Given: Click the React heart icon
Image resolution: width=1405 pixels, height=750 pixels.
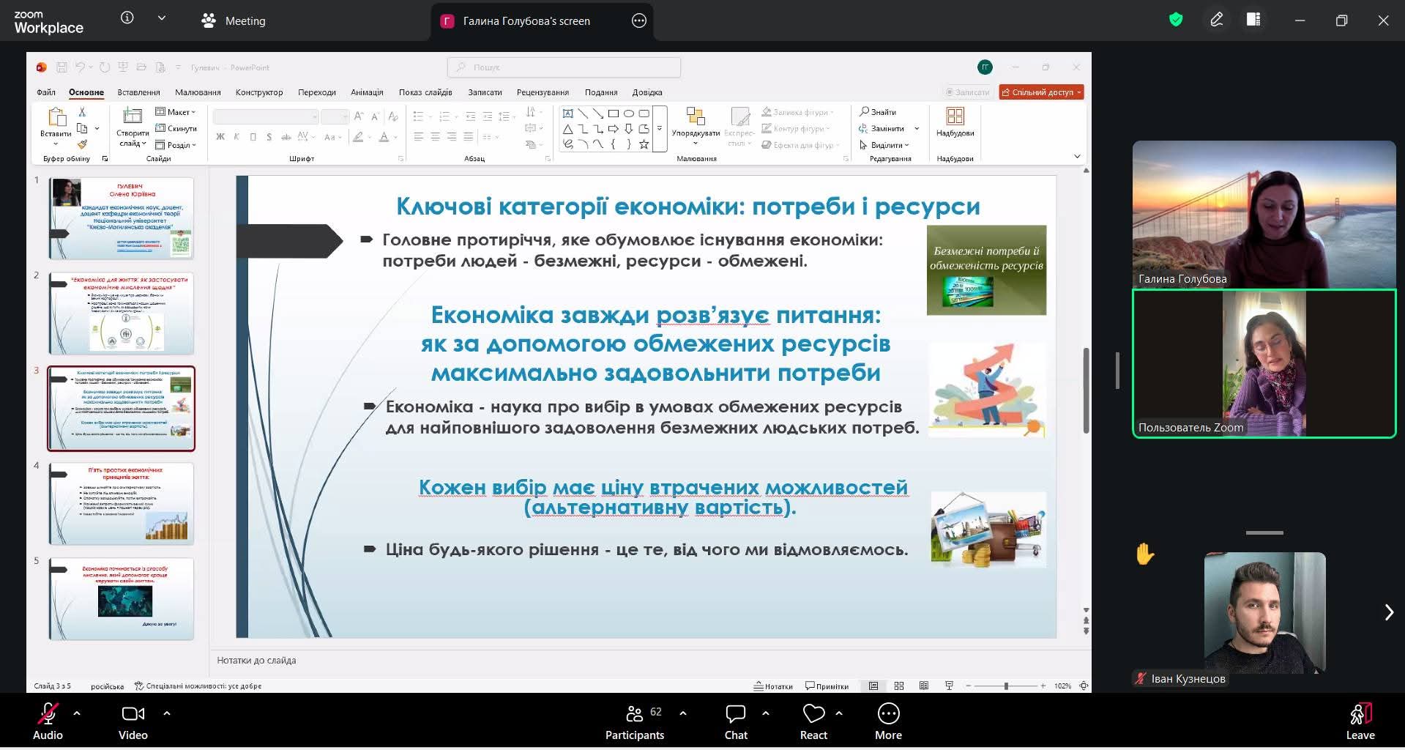Looking at the screenshot, I should click(x=813, y=721).
